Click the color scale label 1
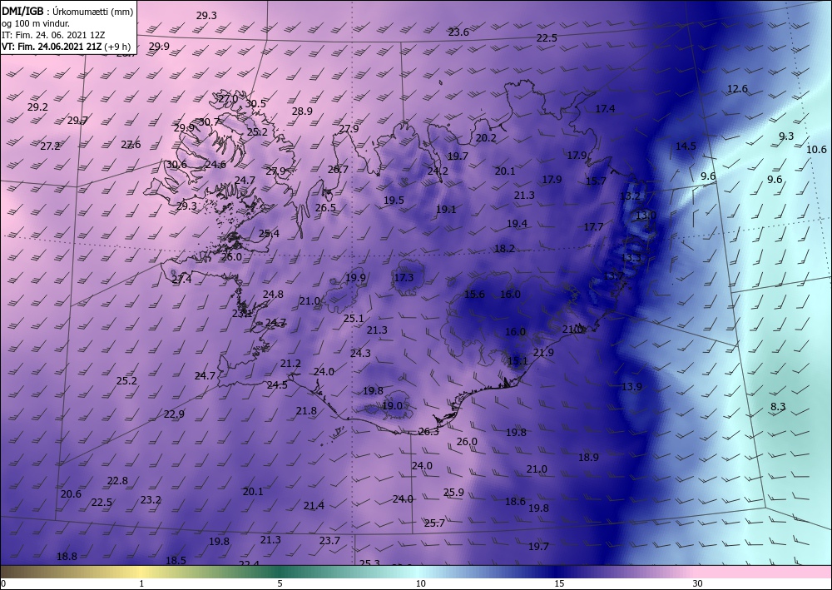This screenshot has height=590, width=832. [141, 583]
